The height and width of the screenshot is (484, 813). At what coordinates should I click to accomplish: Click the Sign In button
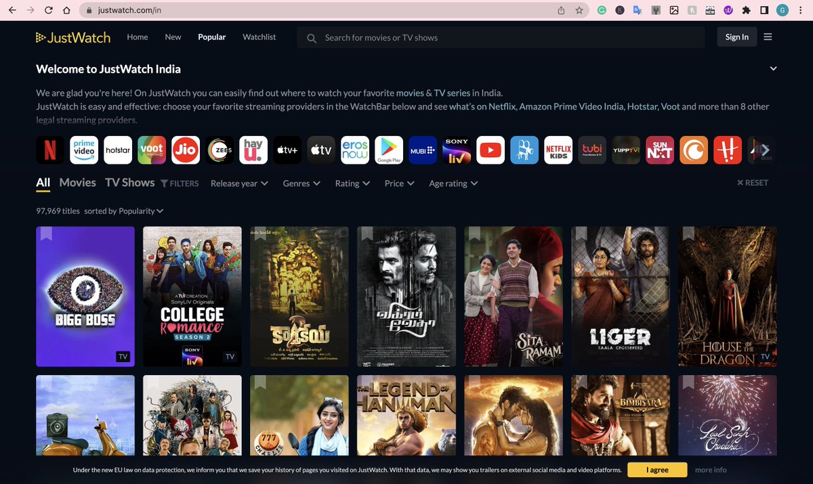[737, 37]
